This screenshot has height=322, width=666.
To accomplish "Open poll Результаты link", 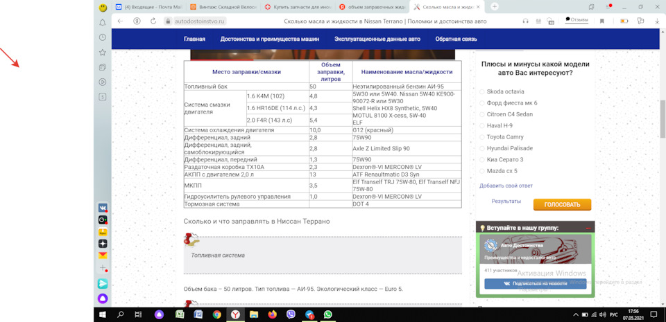I will point(506,202).
